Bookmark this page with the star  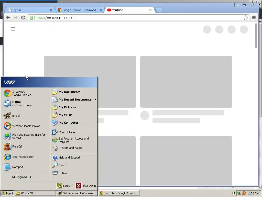click(246, 18)
